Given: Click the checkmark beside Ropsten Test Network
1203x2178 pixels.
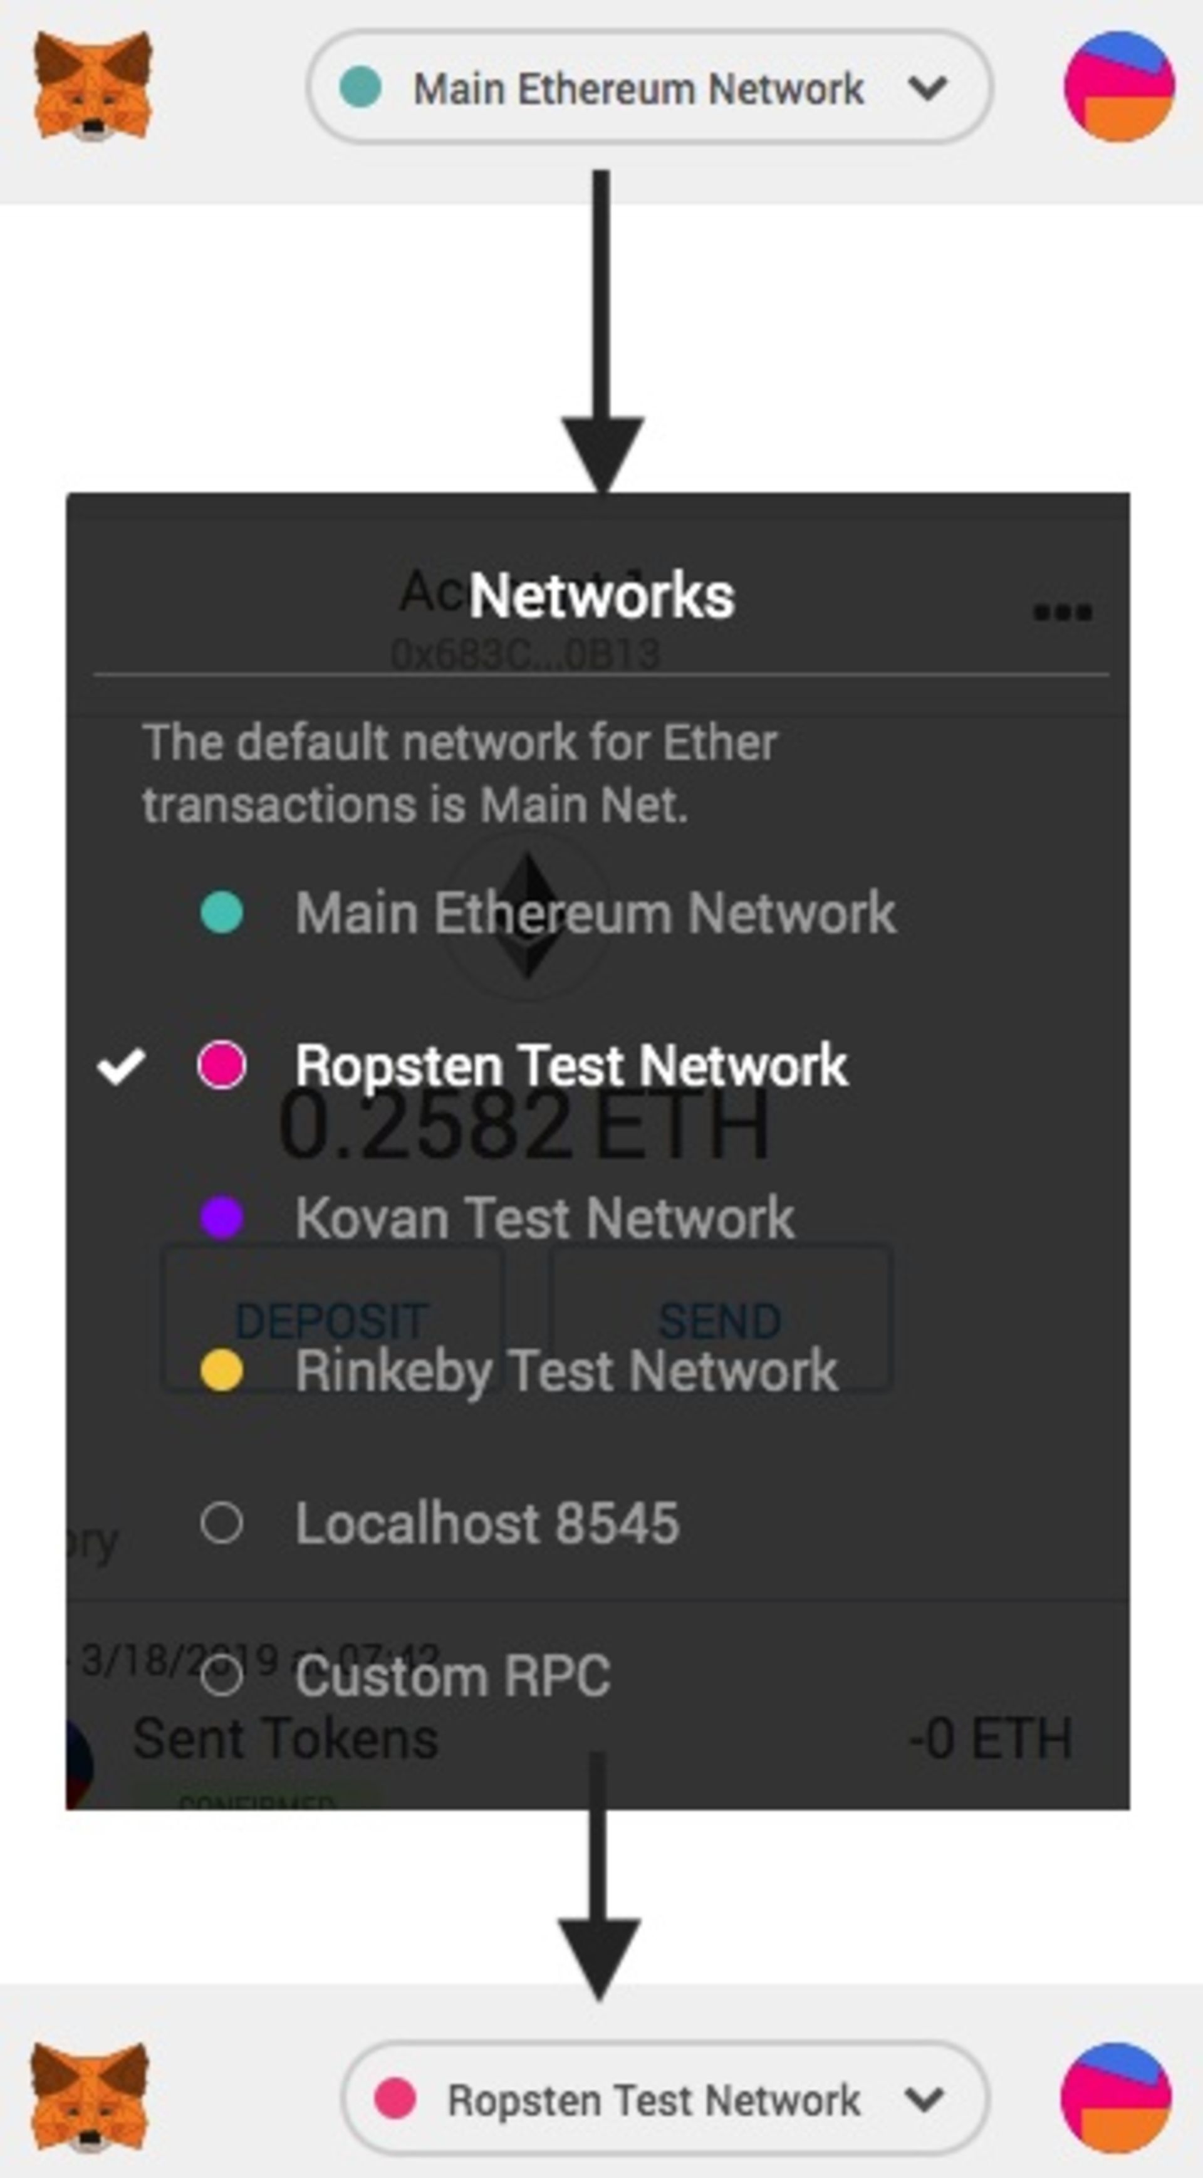Looking at the screenshot, I should coord(121,1065).
